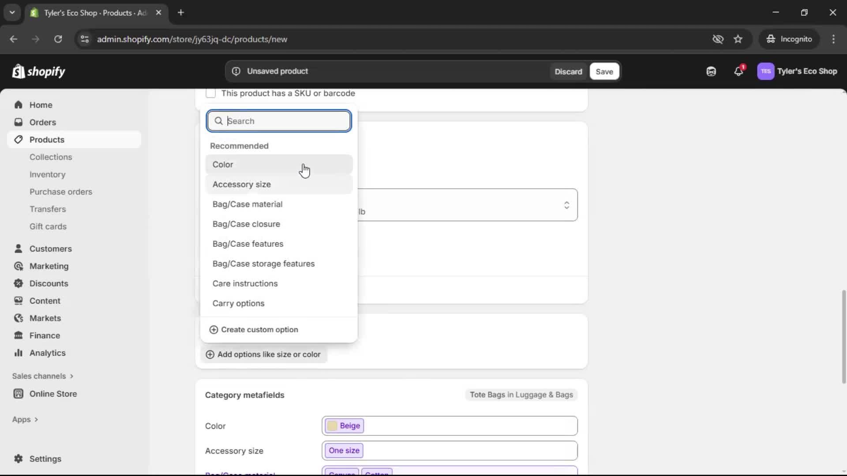Open the Marketing megaphone icon

18,266
